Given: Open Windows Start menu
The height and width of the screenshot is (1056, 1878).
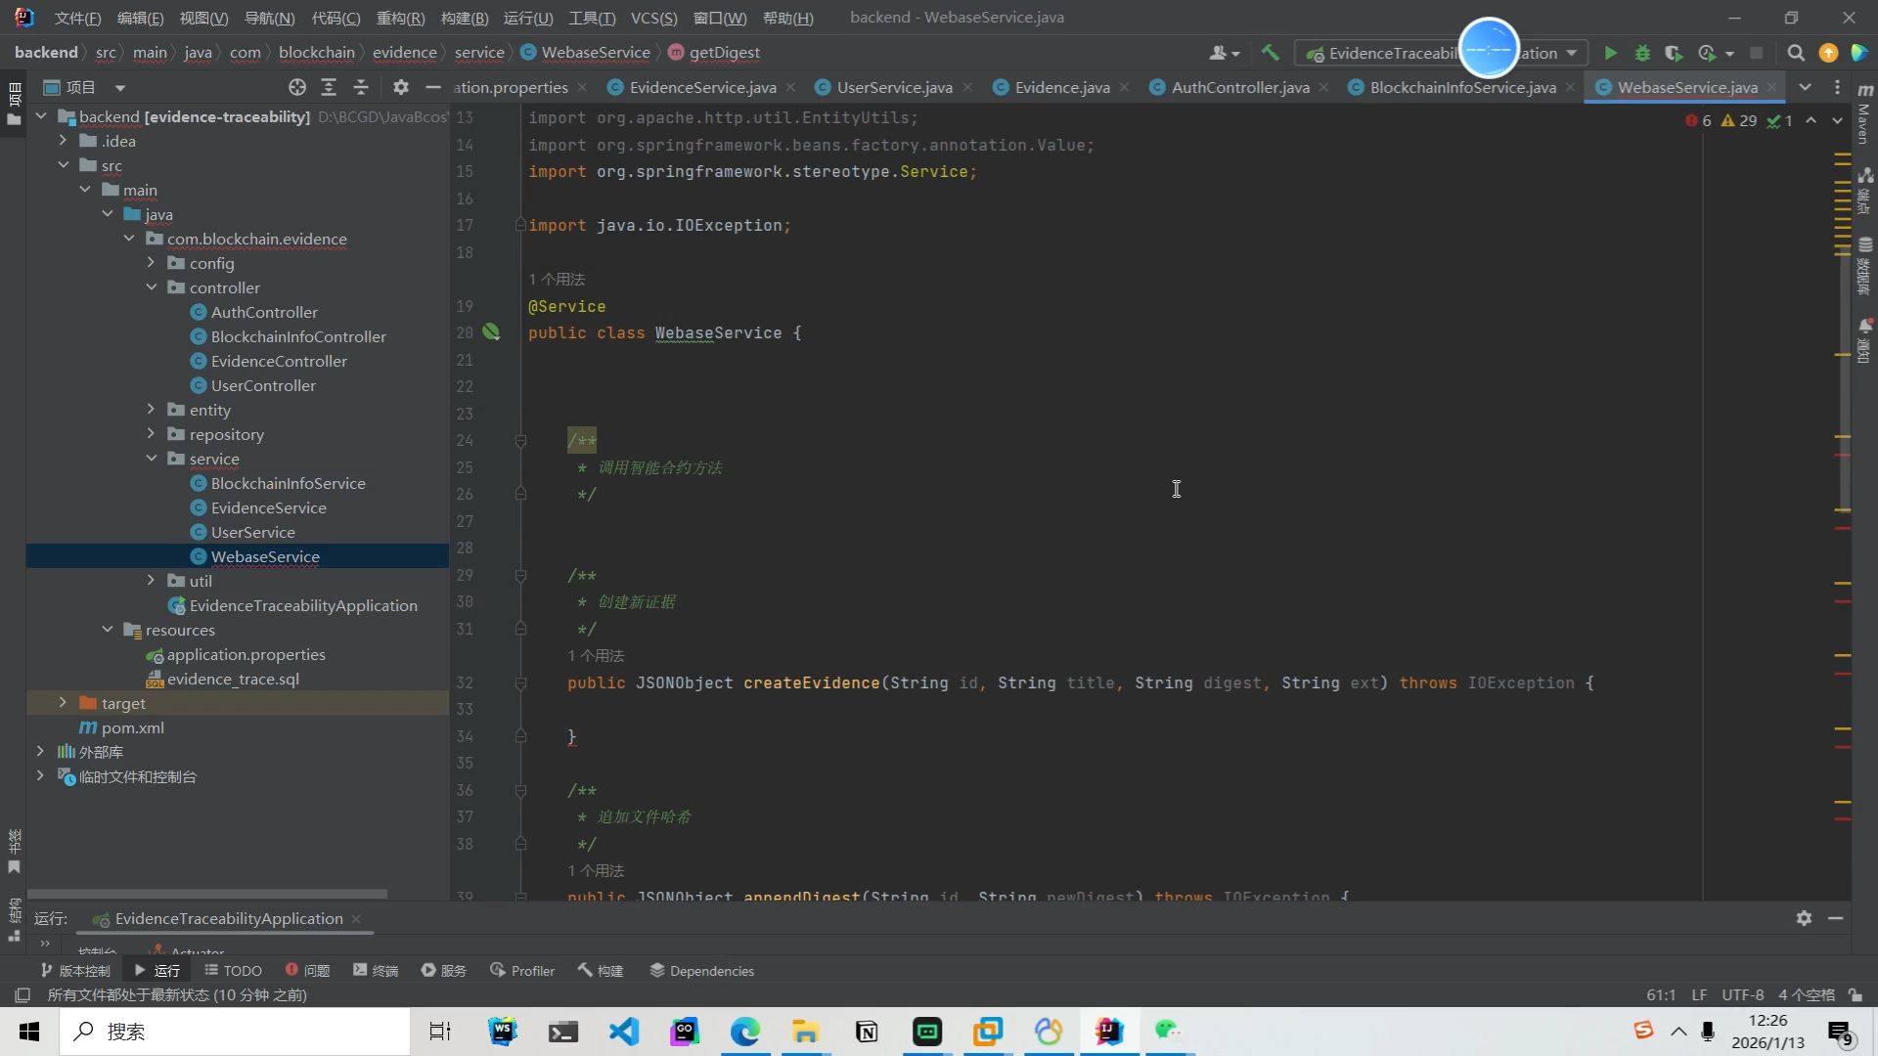Looking at the screenshot, I should [29, 1032].
